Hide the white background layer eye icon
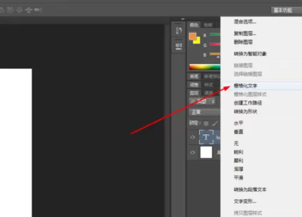Screen dimensions: 302x217 192,153
